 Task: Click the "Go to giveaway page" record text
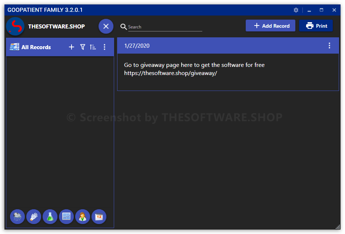(194, 65)
